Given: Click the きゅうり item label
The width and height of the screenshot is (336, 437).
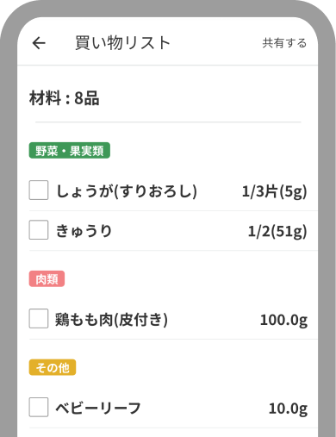Looking at the screenshot, I should pyautogui.click(x=84, y=231).
